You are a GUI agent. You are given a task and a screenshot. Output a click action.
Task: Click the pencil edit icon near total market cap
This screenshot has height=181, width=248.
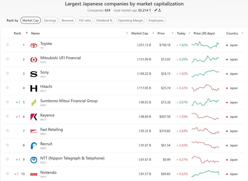156,10
